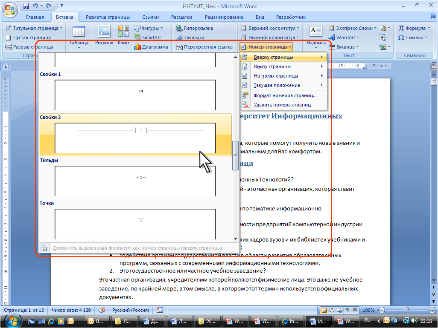
Task: Insert a Гиперссылка hyperlink
Action: coord(194,28)
